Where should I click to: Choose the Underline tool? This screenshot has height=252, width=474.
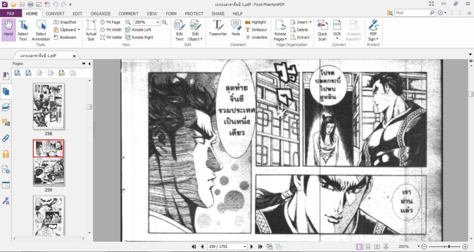pos(256,37)
